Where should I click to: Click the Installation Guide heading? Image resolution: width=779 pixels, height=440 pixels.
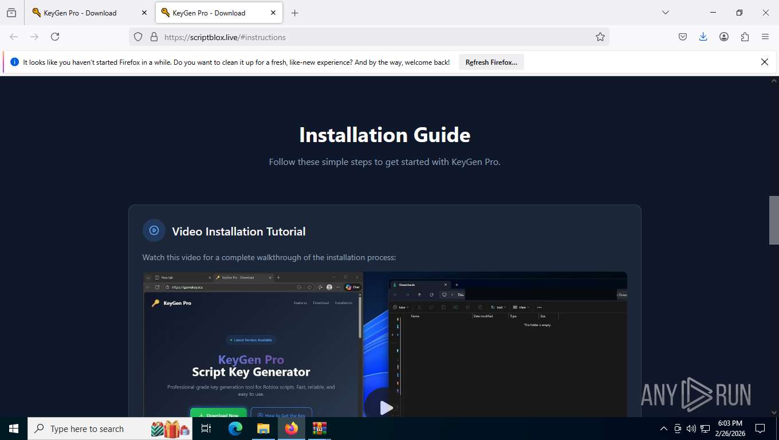pos(385,135)
